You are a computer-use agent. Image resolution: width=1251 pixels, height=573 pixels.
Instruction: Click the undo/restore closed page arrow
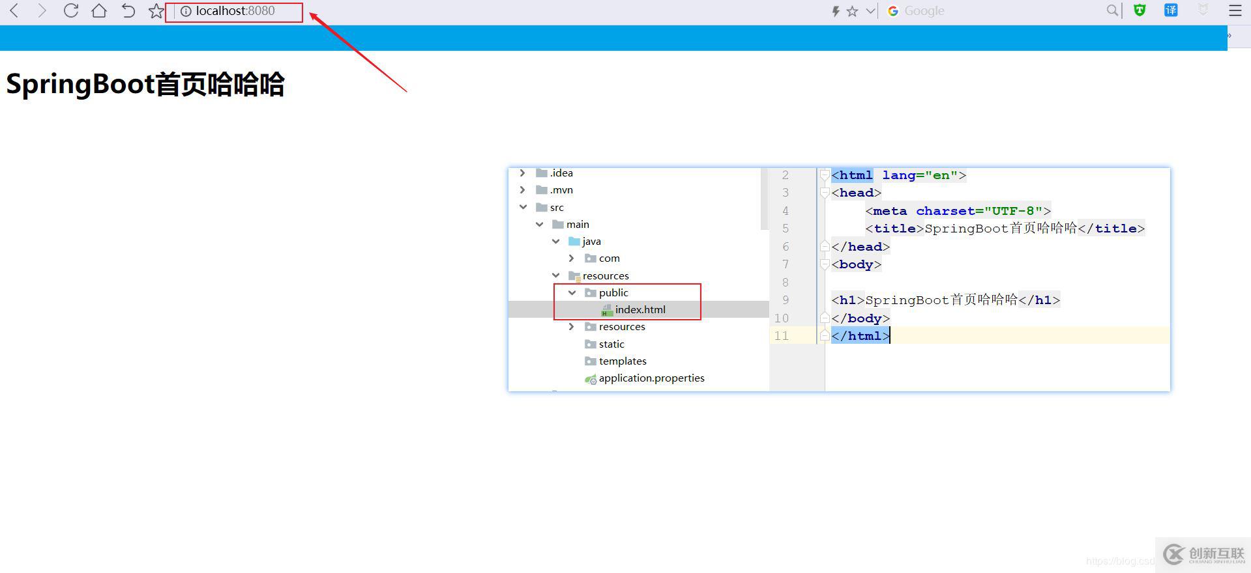128,10
